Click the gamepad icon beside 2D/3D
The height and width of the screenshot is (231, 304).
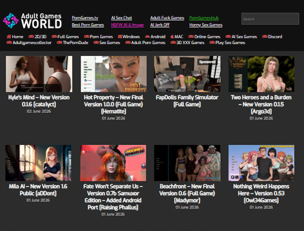click(31, 37)
